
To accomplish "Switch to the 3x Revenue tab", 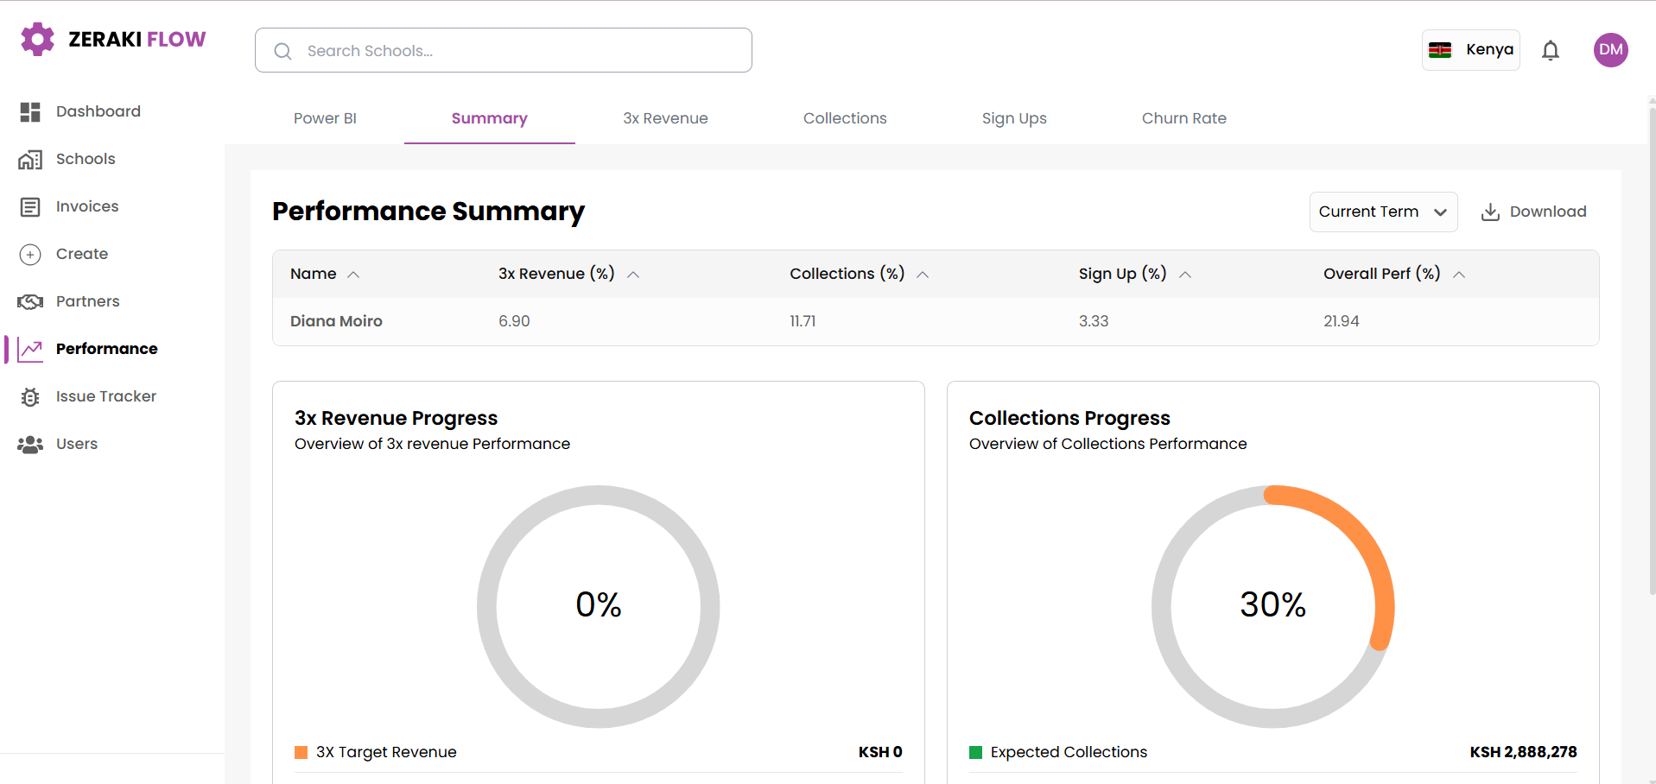I will tap(665, 118).
